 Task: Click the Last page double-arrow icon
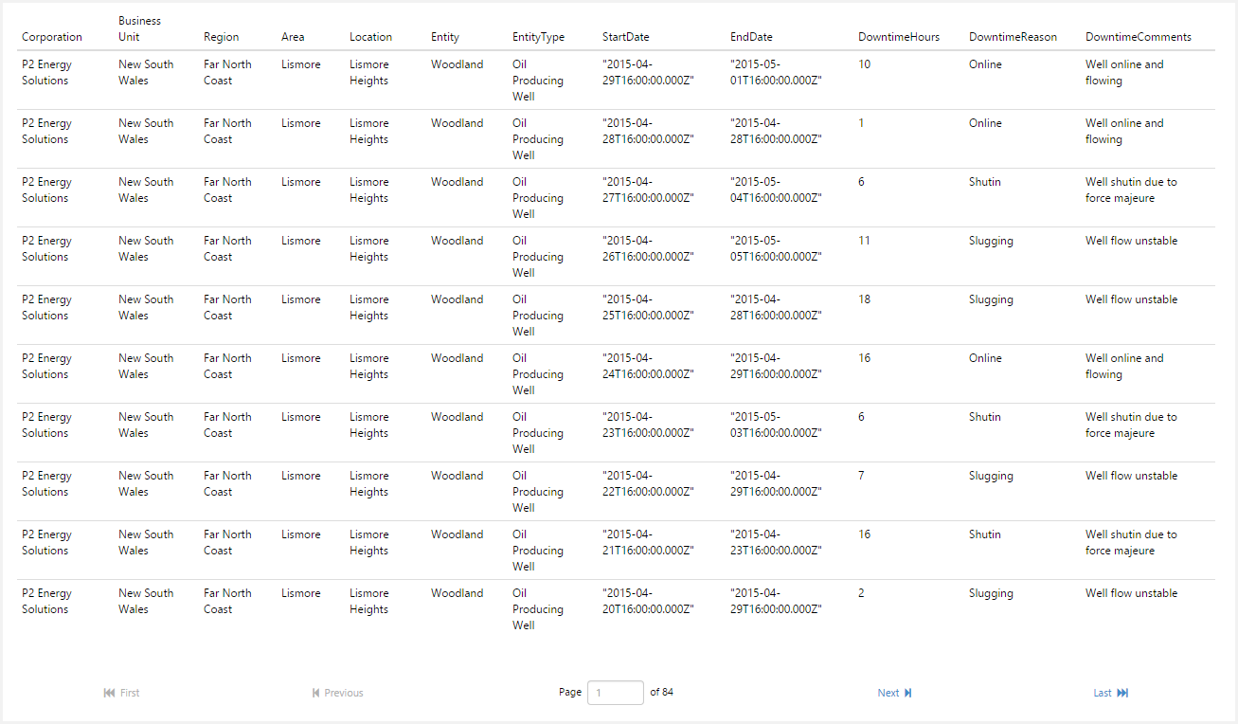pyautogui.click(x=1122, y=693)
